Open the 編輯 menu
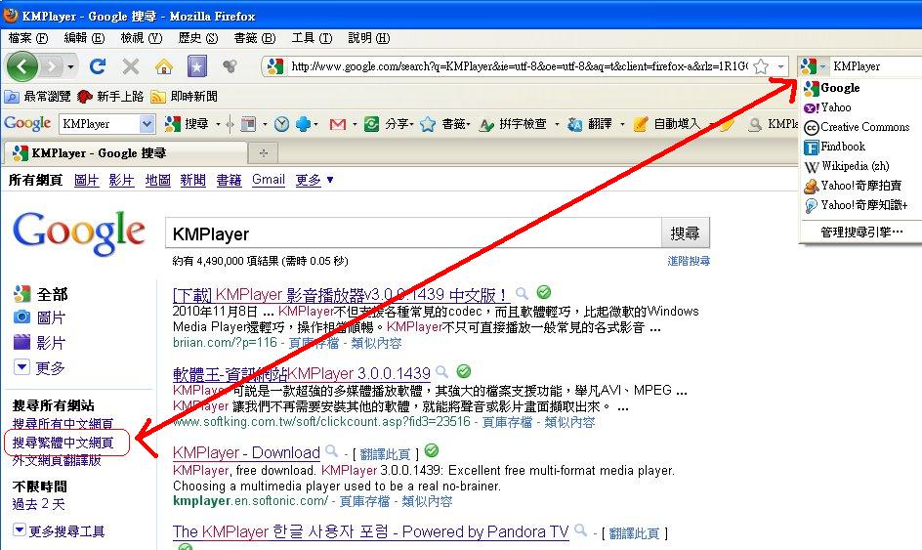Viewport: 922px width, 550px height. pyautogui.click(x=84, y=38)
